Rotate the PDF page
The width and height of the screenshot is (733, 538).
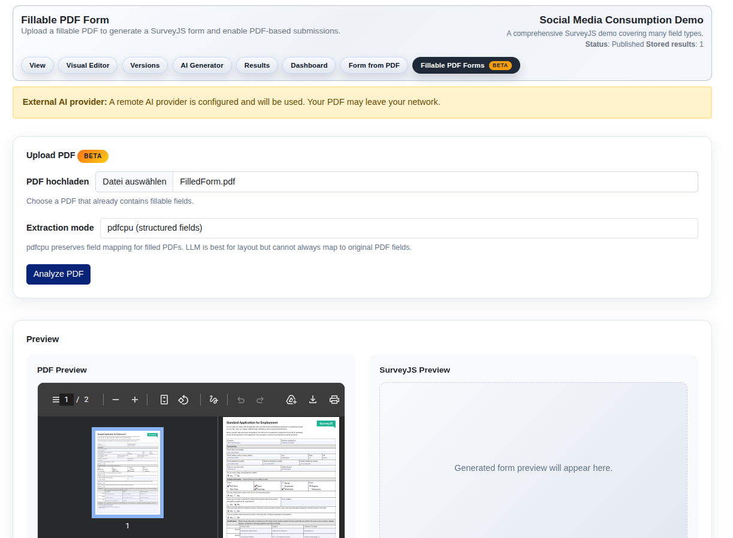click(x=184, y=400)
